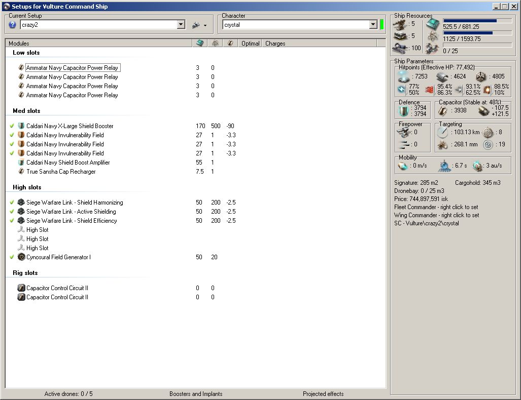Viewport: 521px width, 400px height.
Task: Click the CPU resource icon
Action: click(433, 24)
